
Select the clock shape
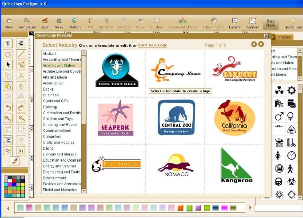[291, 155]
